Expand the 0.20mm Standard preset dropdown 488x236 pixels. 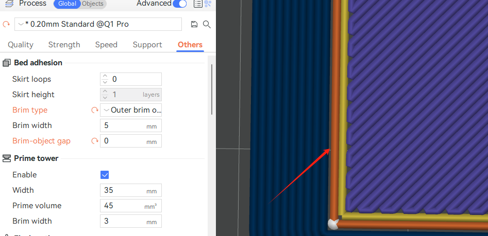(21, 24)
